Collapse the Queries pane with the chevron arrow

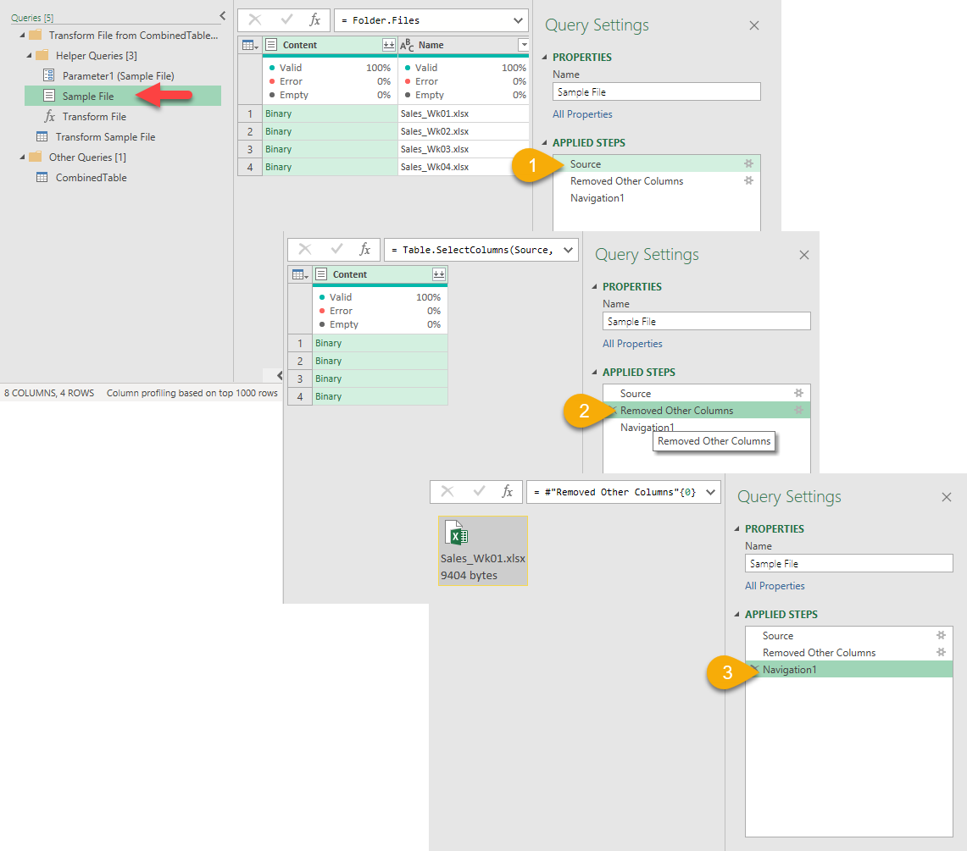tap(222, 15)
